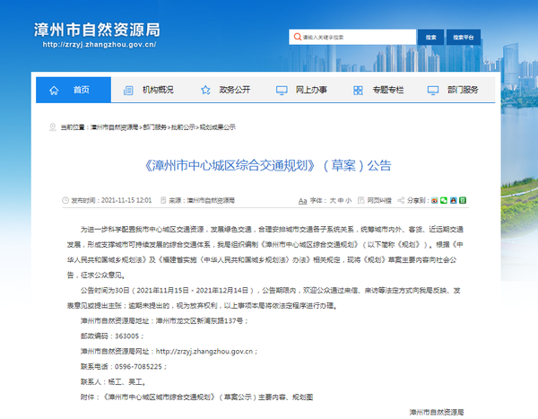Open the 网上办事 menu item

point(311,90)
